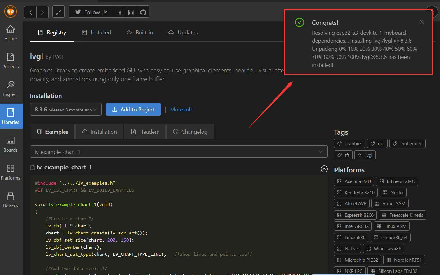440x275 pixels.
Task: Go to Home in the sidebar
Action: point(11,33)
